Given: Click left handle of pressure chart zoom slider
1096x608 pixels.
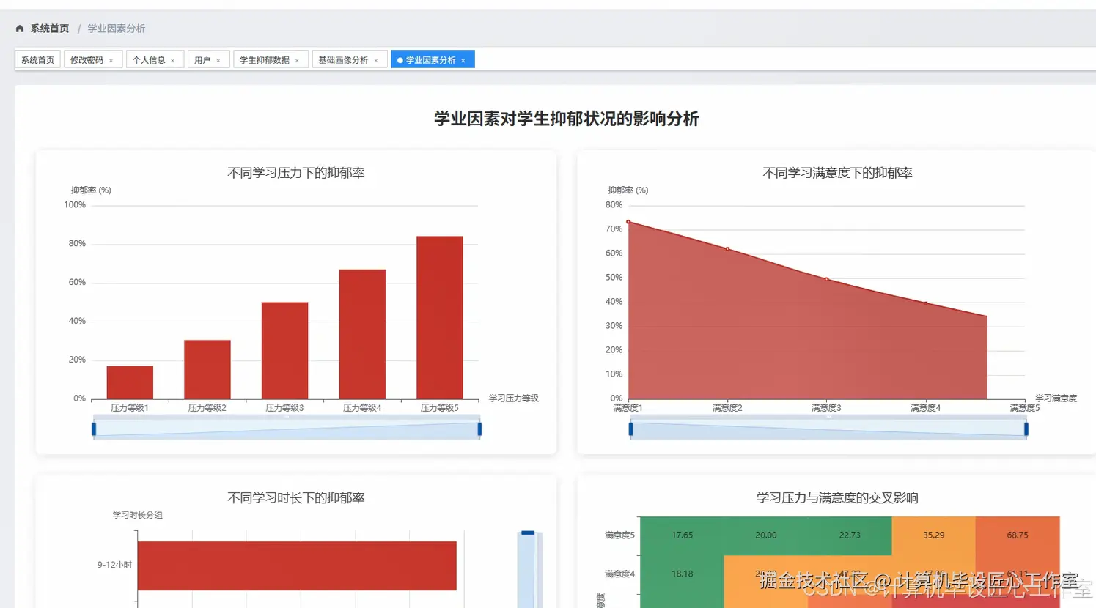Looking at the screenshot, I should pyautogui.click(x=94, y=429).
